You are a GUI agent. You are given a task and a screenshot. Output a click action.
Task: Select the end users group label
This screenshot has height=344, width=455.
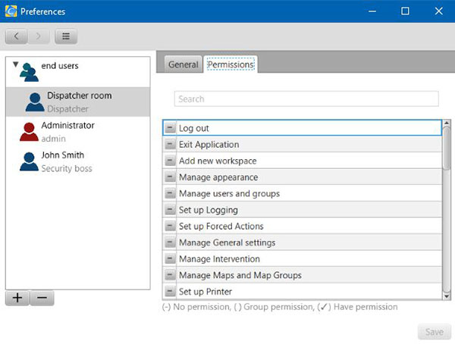(60, 66)
